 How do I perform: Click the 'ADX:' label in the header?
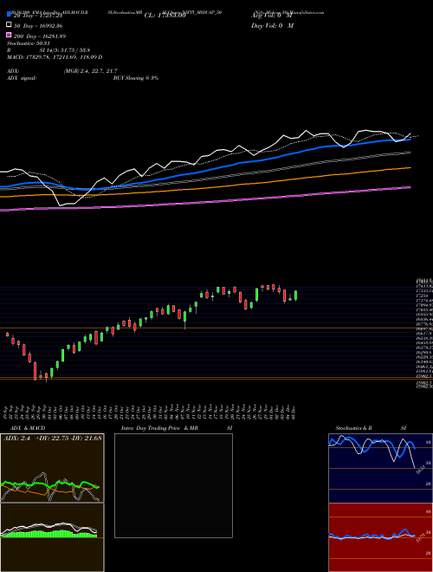pos(13,71)
